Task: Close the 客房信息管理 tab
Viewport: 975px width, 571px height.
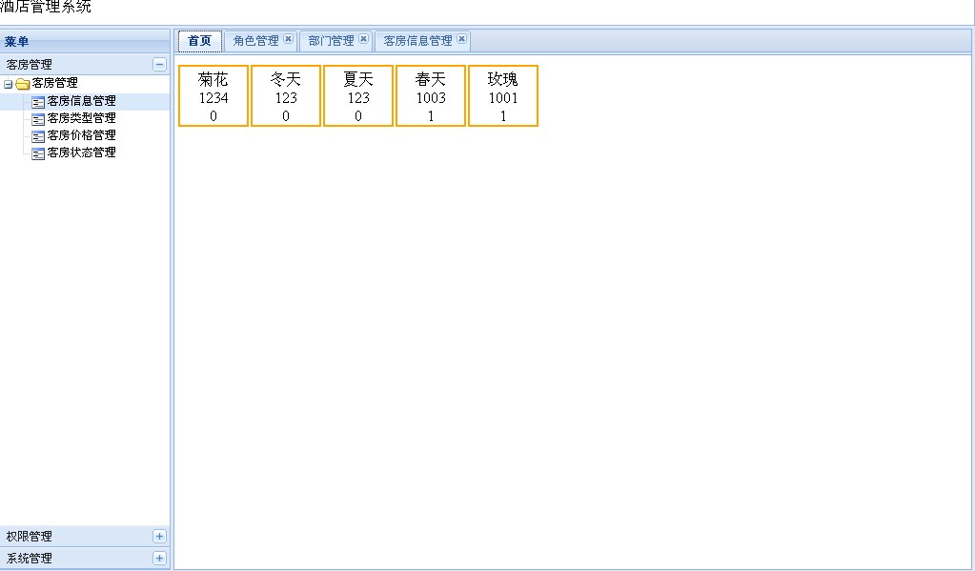Action: coord(461,40)
